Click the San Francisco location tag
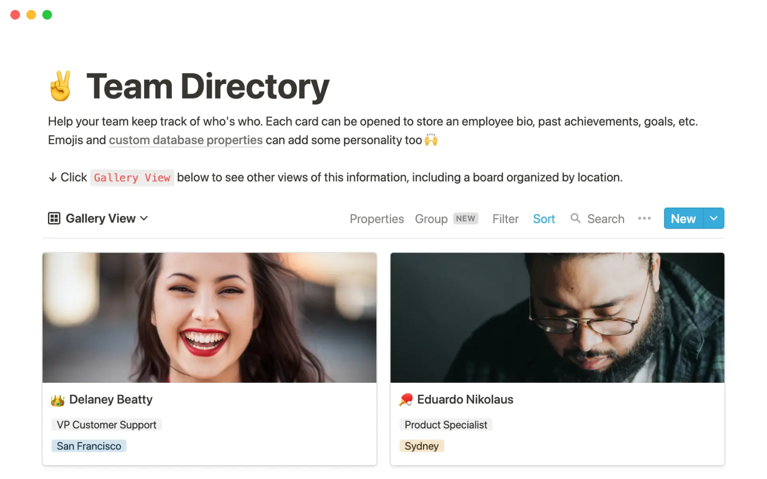This screenshot has height=479, width=767. [89, 445]
